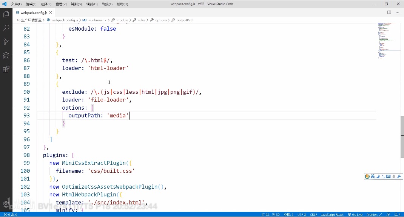Open the 调试(D) menu

tap(92, 4)
